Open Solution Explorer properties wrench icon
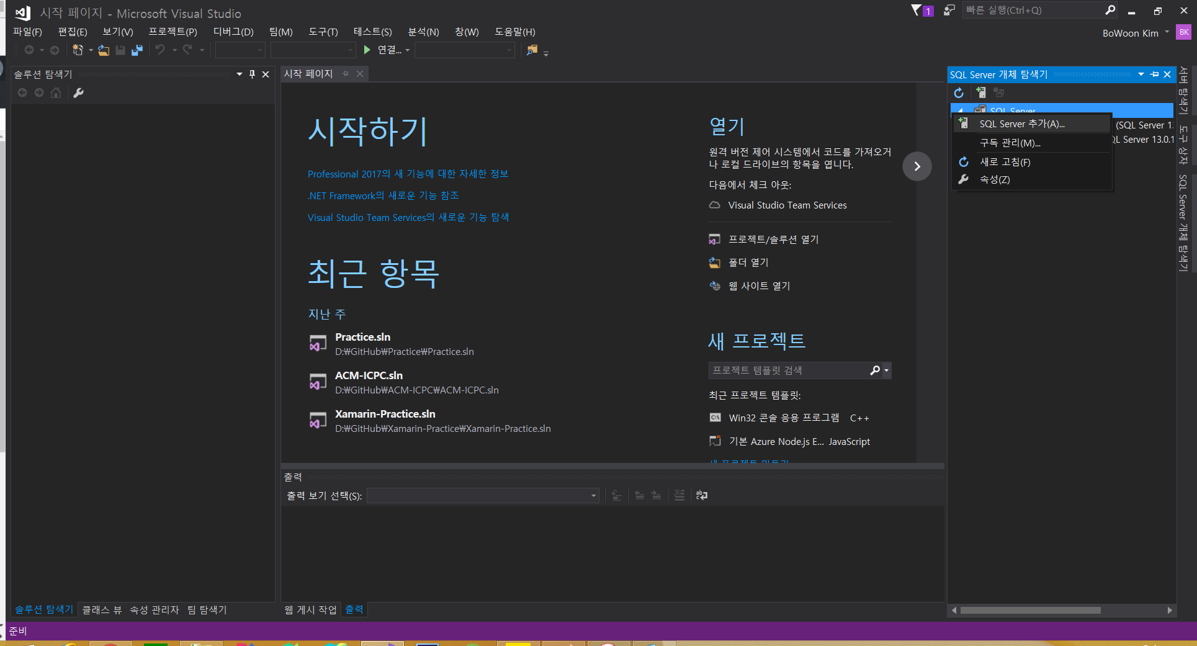Screen dimensions: 1197x646 78,92
